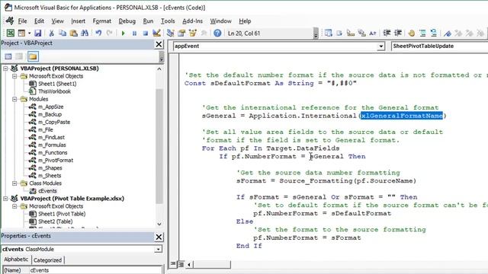Click the Outdent icon in Edit toolbar

click(x=398, y=33)
